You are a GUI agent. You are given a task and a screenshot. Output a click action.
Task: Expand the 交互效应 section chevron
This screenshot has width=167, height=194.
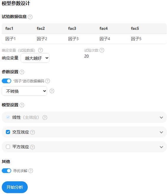click(x=161, y=132)
